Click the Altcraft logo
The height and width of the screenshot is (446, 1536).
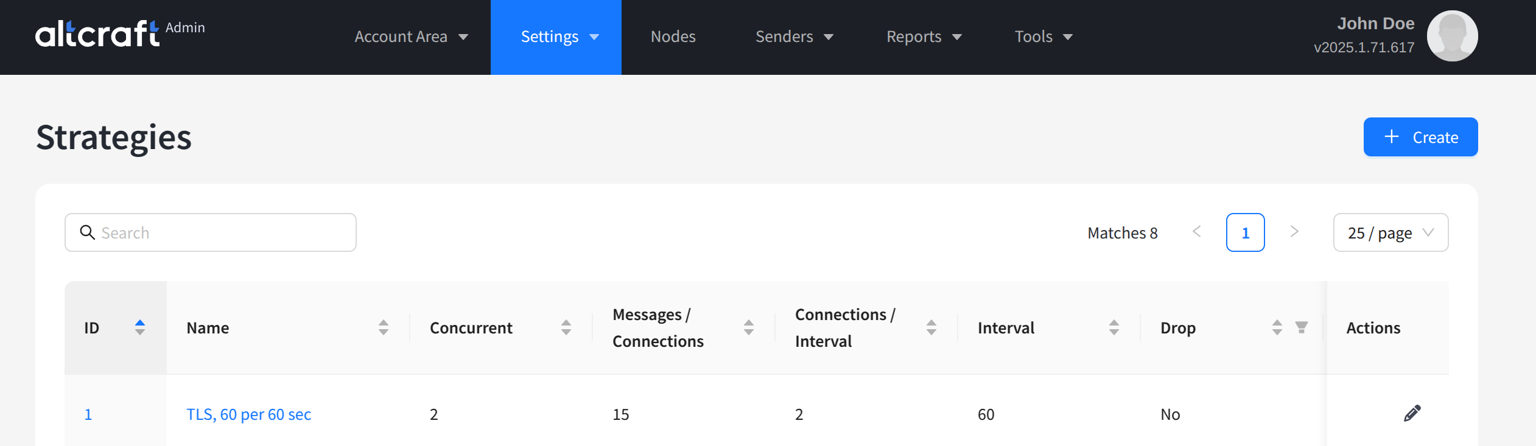click(x=97, y=34)
